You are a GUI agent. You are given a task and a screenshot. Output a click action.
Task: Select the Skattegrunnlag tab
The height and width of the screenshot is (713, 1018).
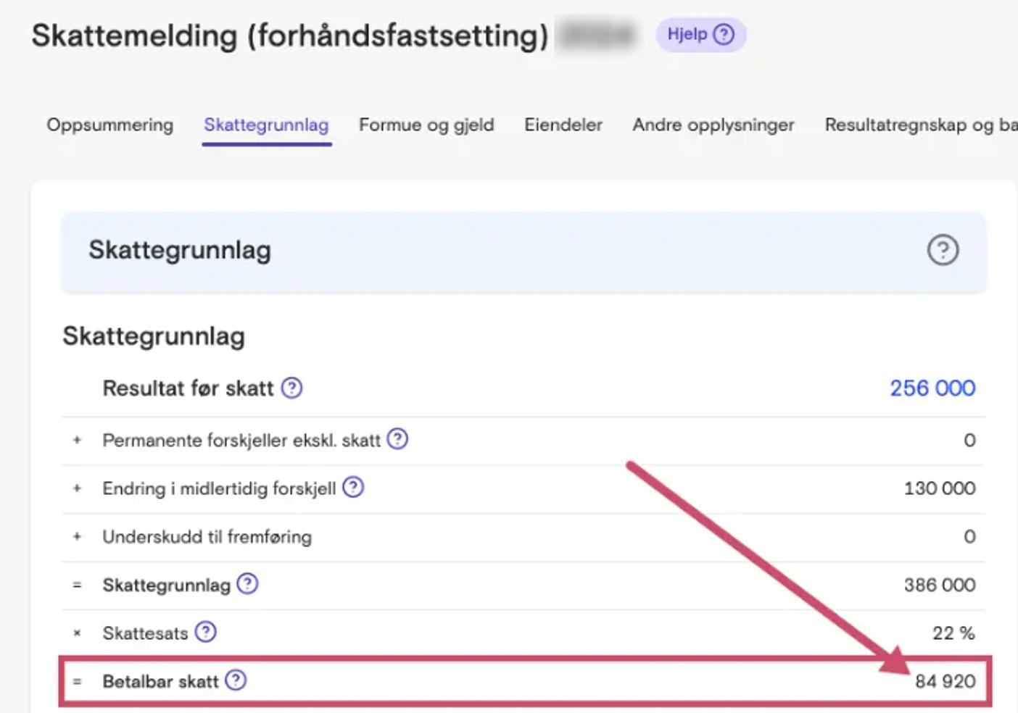tap(266, 125)
